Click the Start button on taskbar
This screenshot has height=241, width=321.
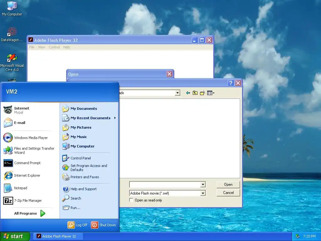point(15,236)
